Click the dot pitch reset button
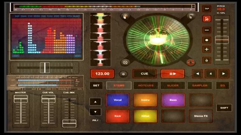 (x=207, y=40)
